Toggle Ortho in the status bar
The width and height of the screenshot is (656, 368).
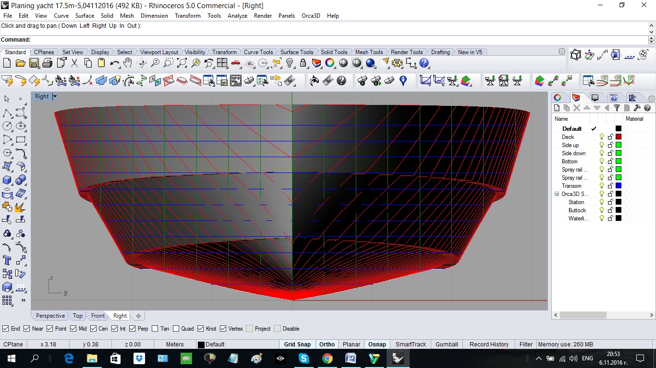pos(327,344)
